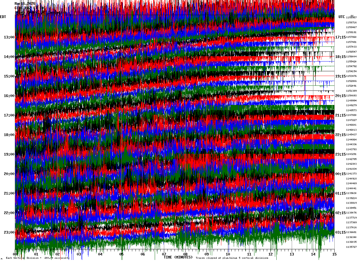Click the 01:15 UTC time label
The width and height of the screenshot is (358, 262).
pyautogui.click(x=341, y=193)
